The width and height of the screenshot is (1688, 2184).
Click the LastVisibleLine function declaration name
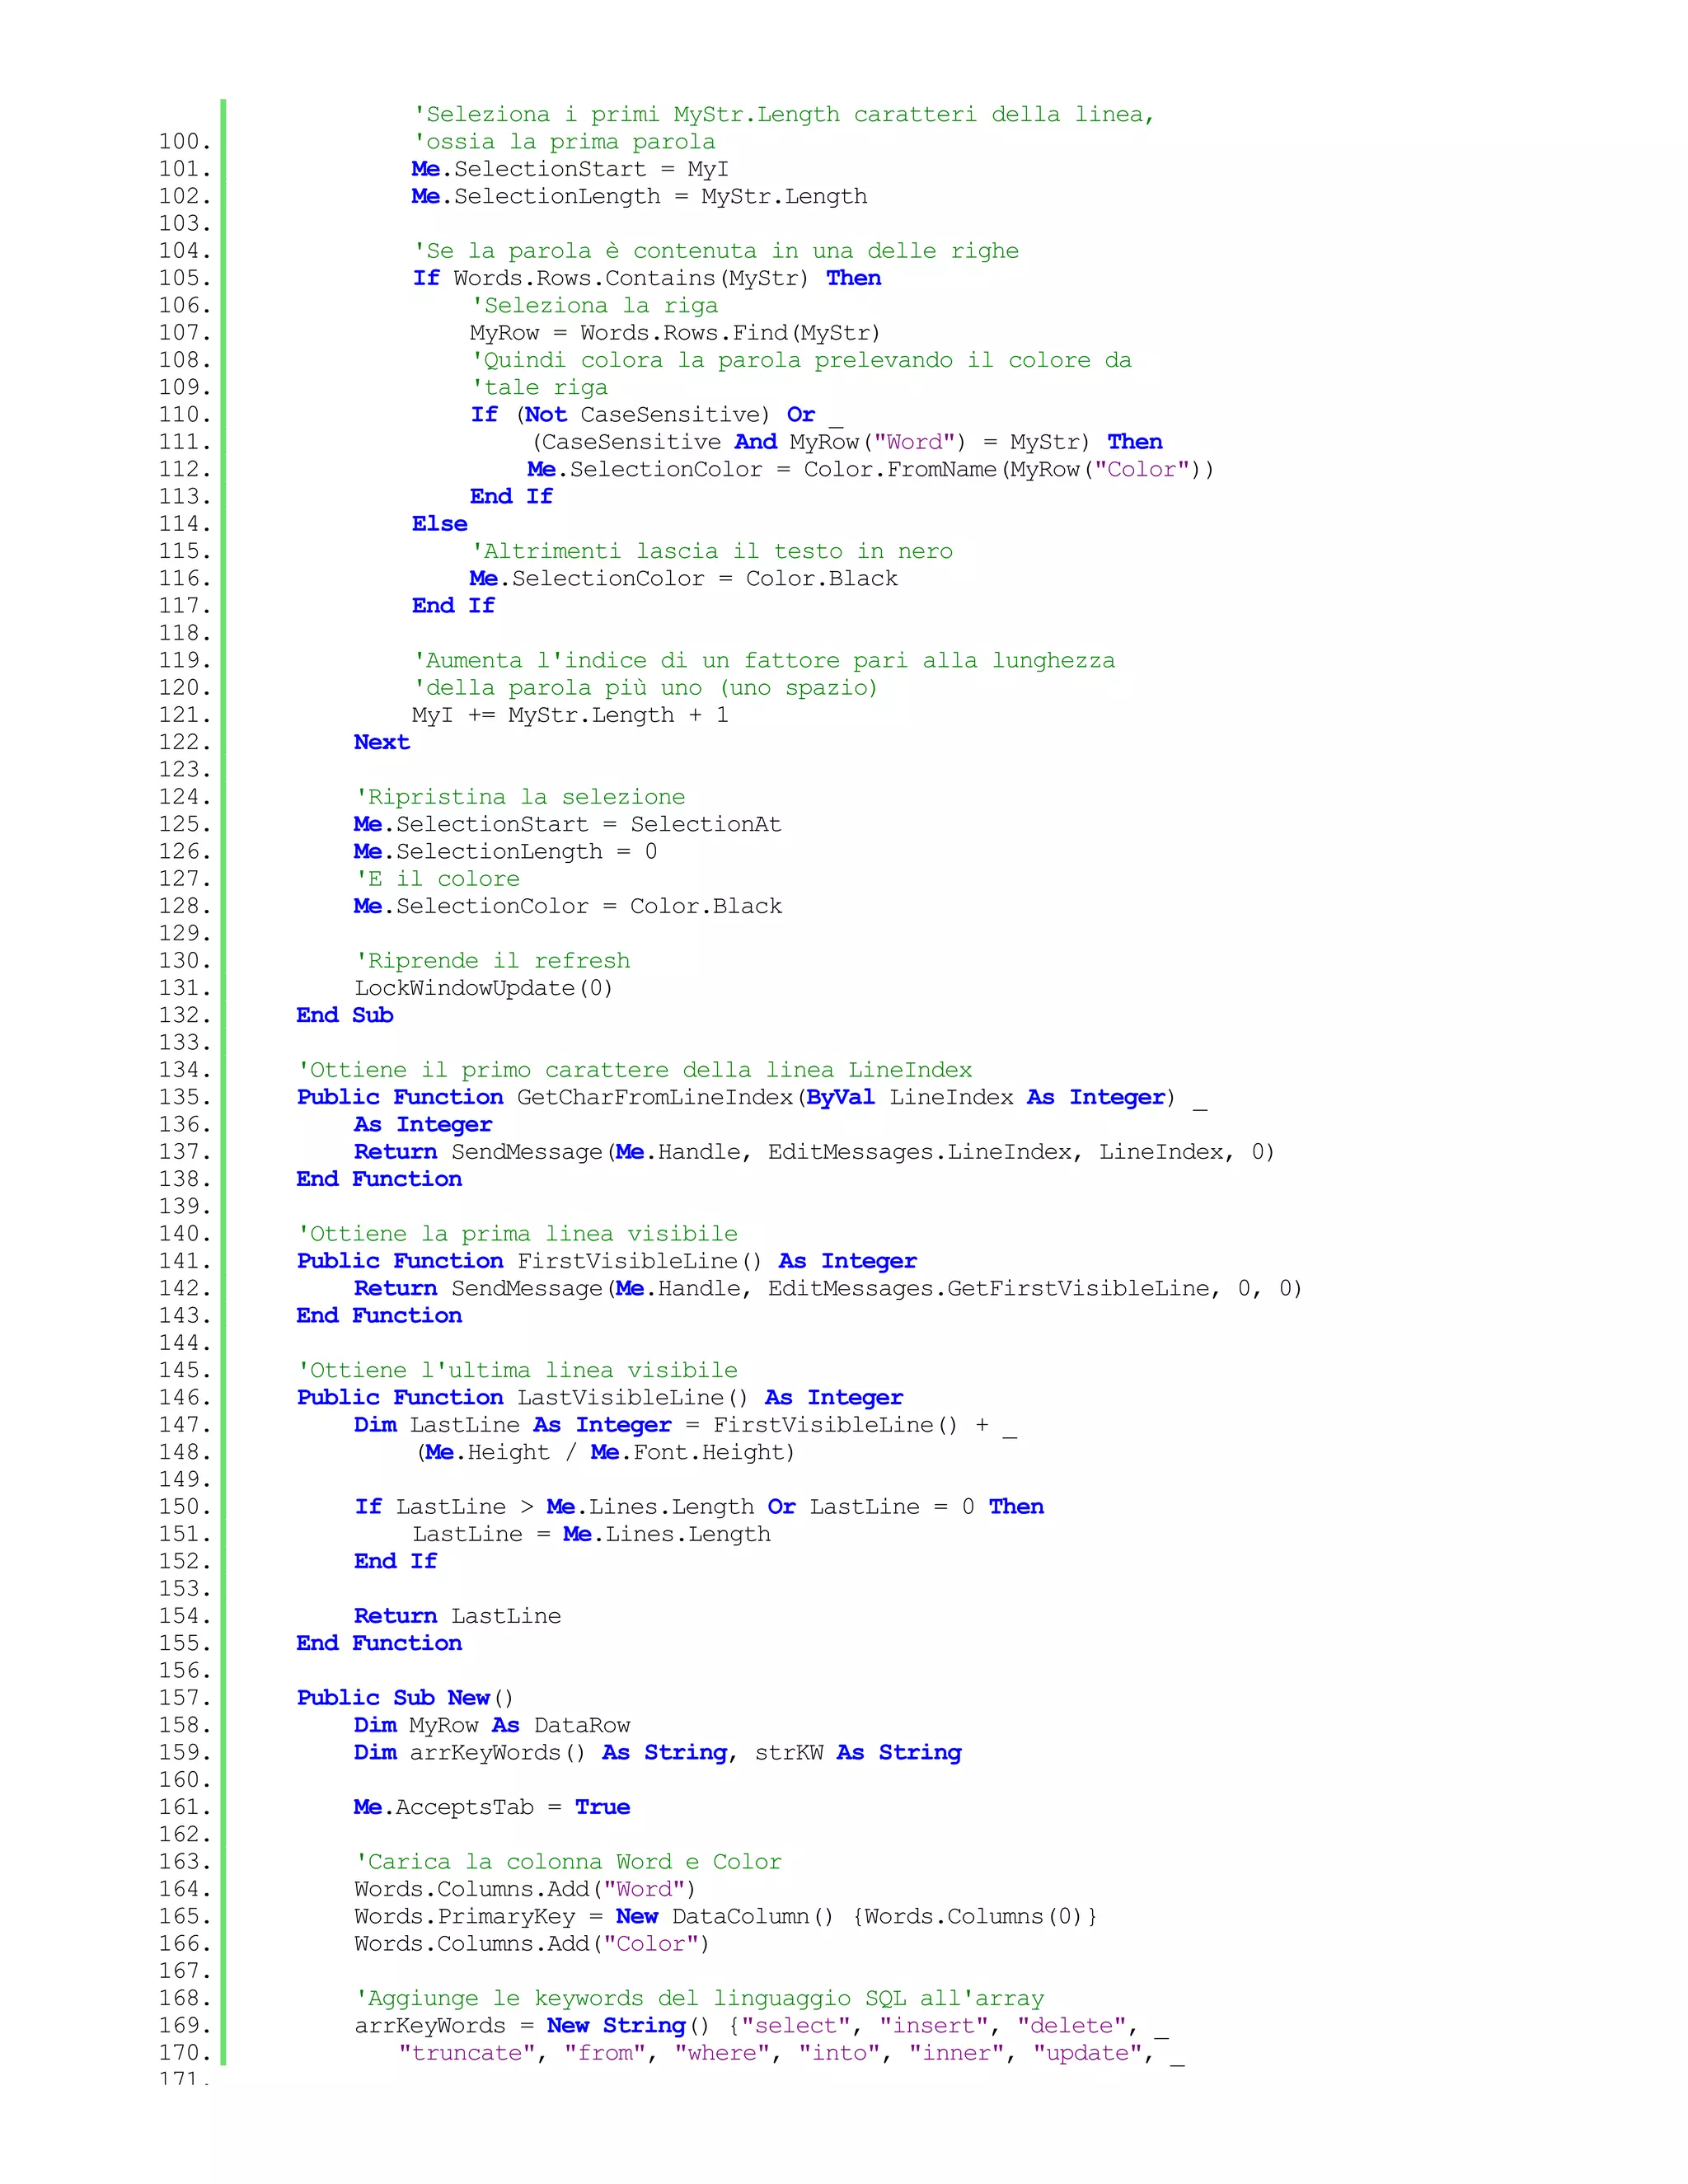point(620,1397)
